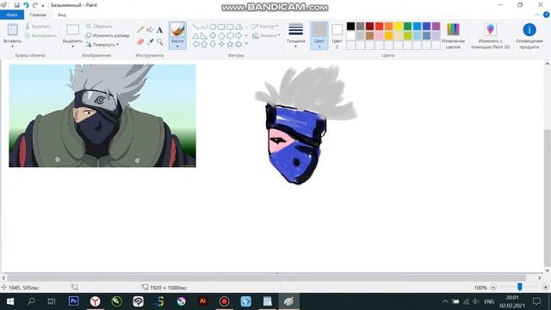Screen dimensions: 551x310
Task: Collapse the ribbon with the chevron
Action: 537,15
